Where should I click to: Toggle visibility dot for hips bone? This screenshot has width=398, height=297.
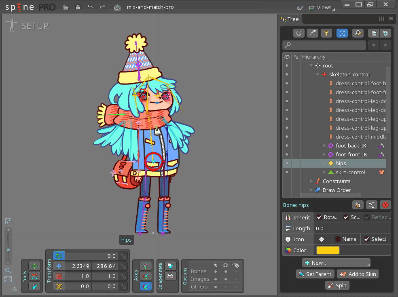287,163
